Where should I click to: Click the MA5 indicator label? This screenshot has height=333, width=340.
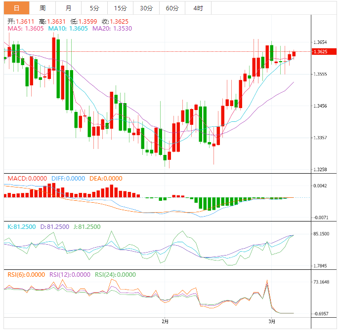point(26,29)
